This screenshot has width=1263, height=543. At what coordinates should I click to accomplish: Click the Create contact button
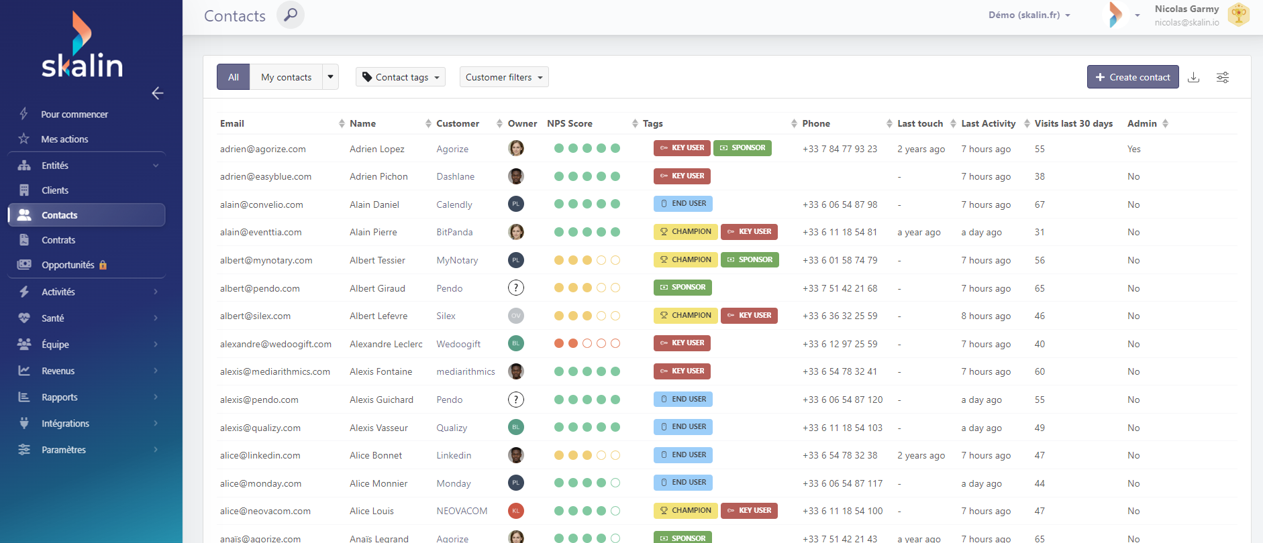pos(1133,77)
